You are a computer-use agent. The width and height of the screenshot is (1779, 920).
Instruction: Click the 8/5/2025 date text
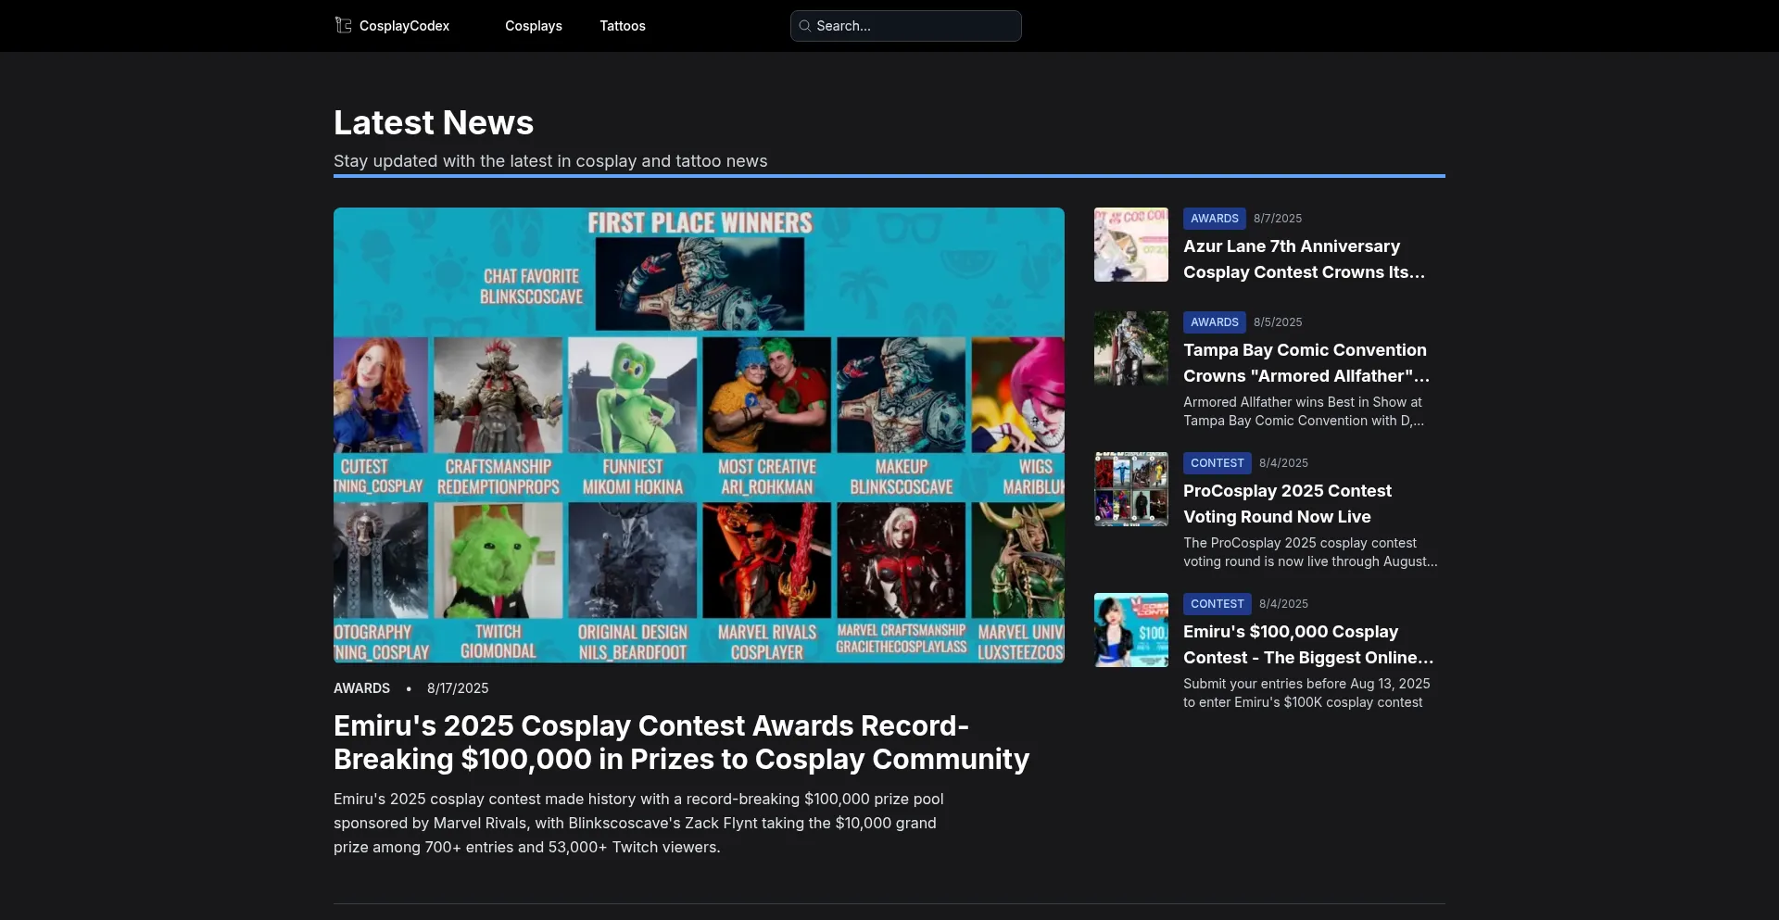[1278, 322]
